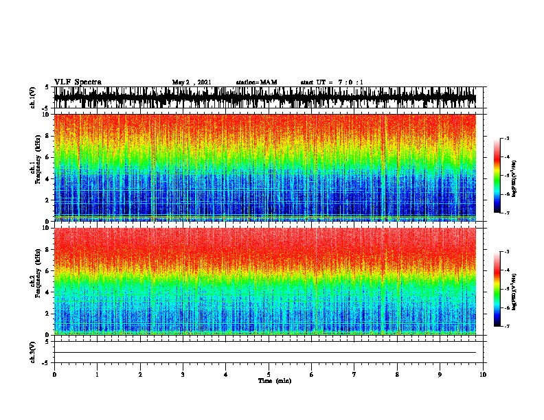Click the "8" kHz tick on ch.1 spectrogram
This screenshot has height=420, width=544.
tap(47, 136)
